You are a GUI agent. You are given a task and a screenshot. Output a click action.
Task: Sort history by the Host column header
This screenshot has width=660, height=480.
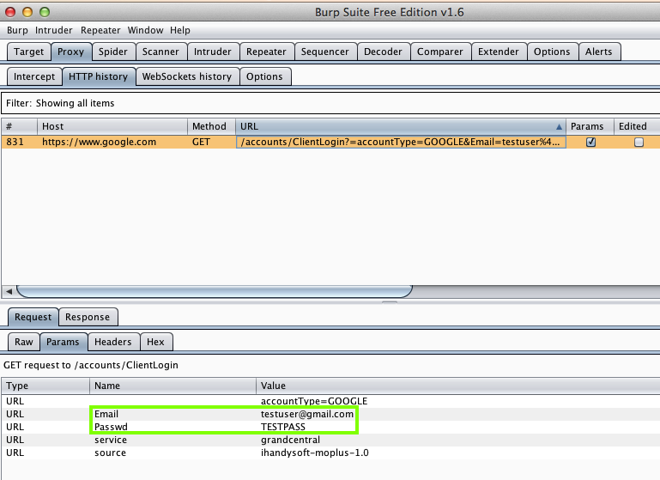tap(112, 126)
